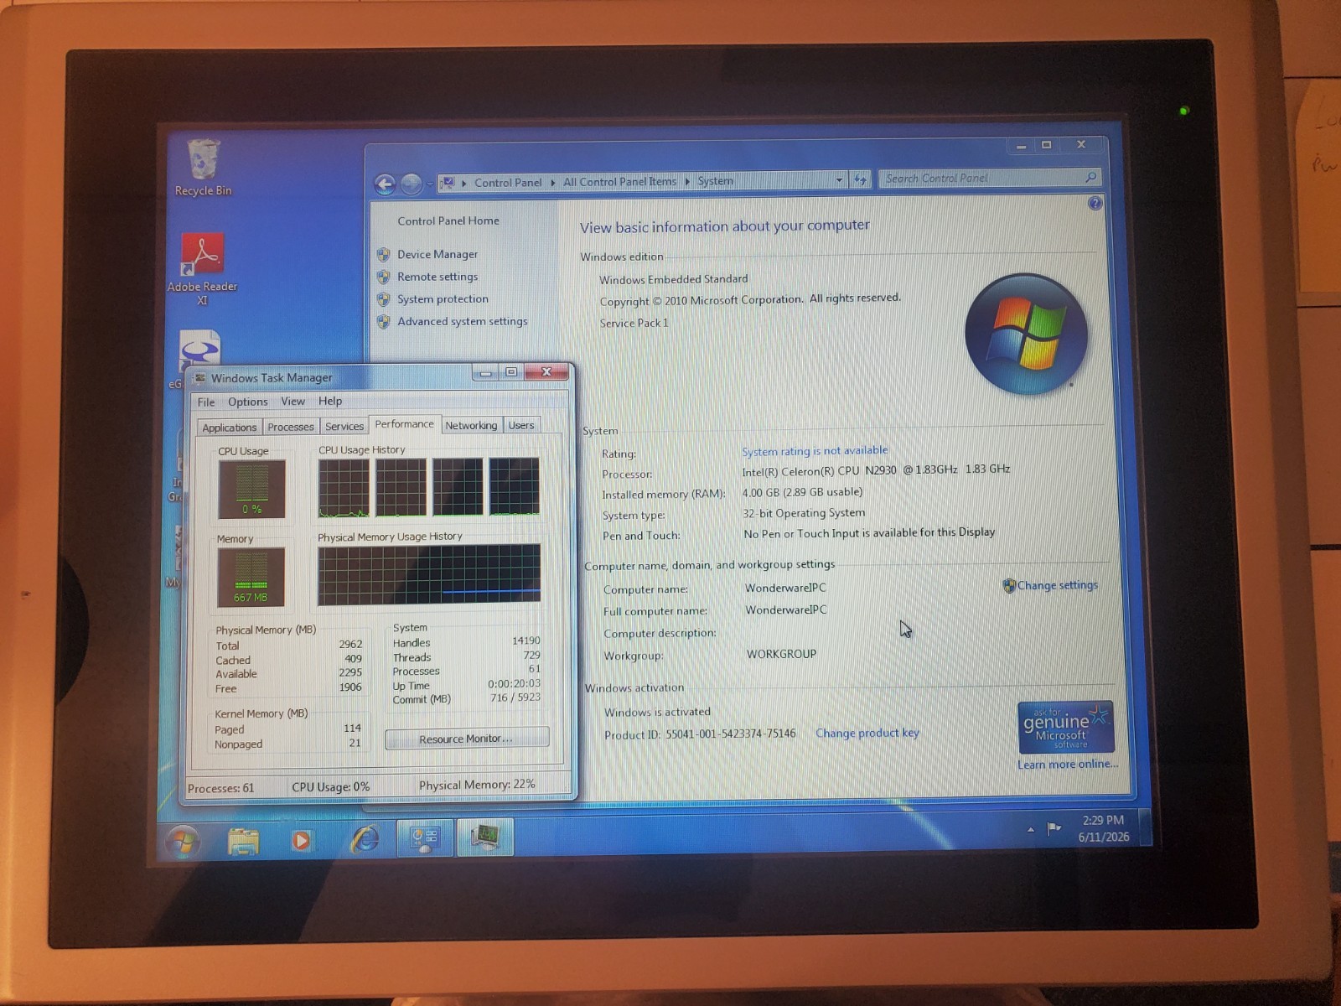Open the Recycle Bin desktop icon
The image size is (1341, 1006).
pos(203,168)
